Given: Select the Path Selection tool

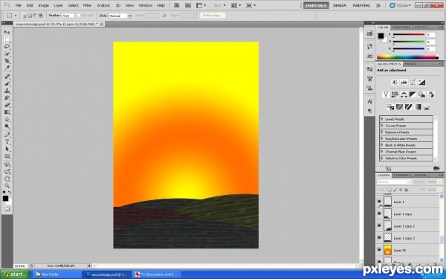Looking at the screenshot, I should 7,149.
